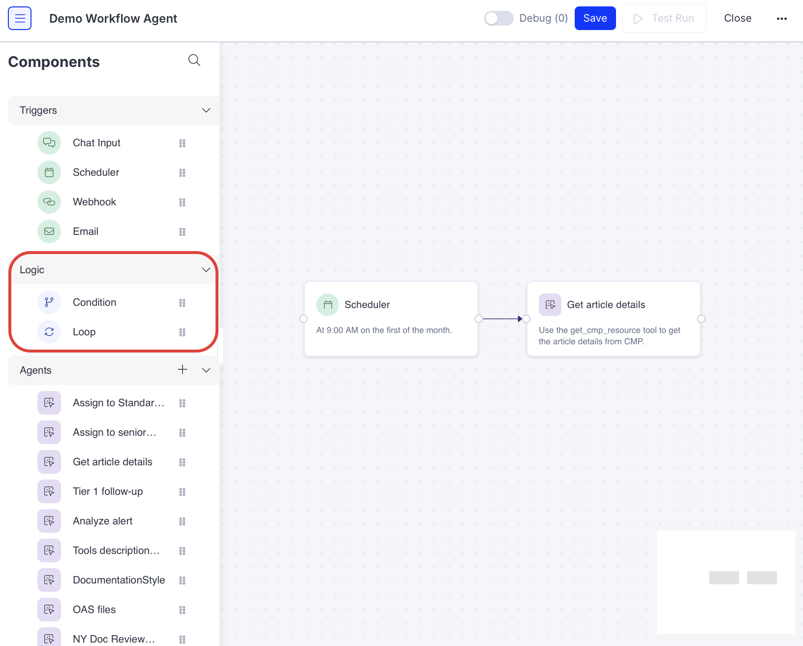Viewport: 803px width, 646px height.
Task: Click the canvas minimap preview
Action: click(726, 582)
